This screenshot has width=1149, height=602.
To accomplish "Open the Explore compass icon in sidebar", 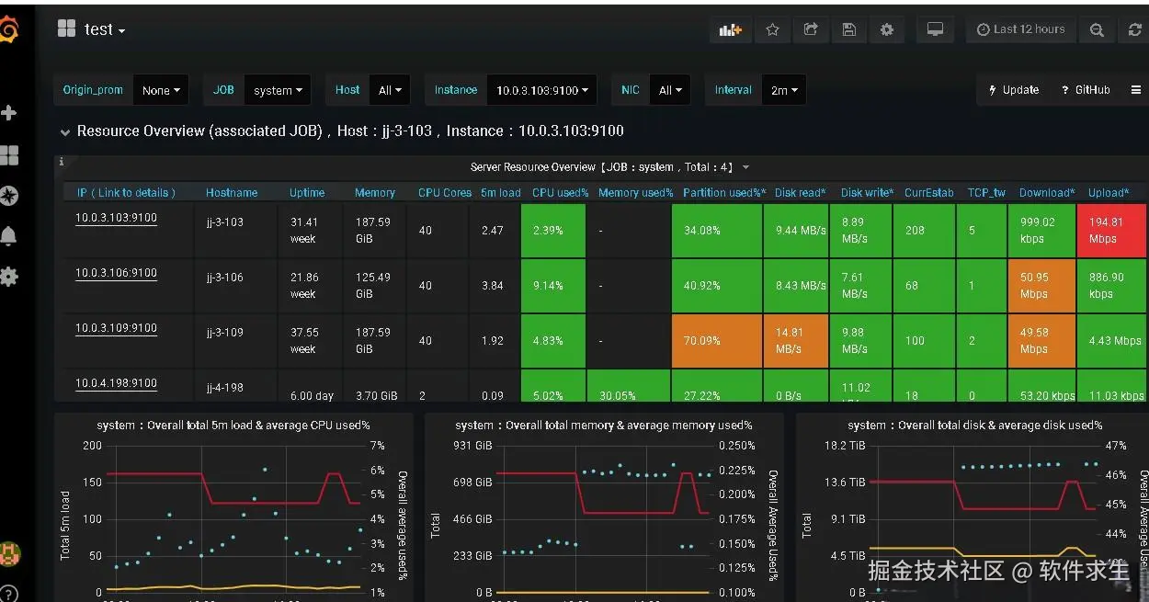I will 9,195.
